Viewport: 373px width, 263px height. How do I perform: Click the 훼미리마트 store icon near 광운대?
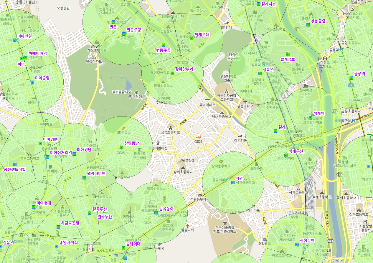207,100
